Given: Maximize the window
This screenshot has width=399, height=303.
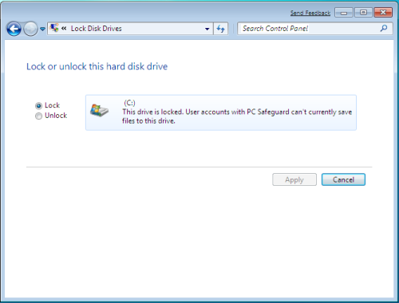Looking at the screenshot, I should tap(363, 13).
